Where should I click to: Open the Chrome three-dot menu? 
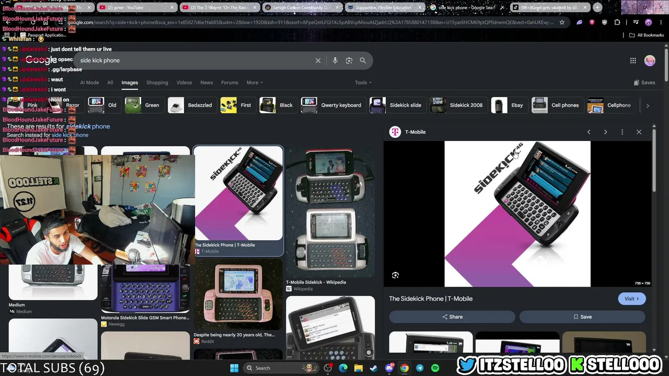[661, 22]
